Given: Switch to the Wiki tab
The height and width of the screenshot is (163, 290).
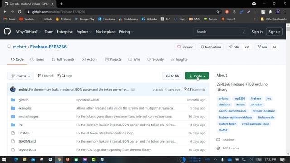Looking at the screenshot, I should pos(134,59).
